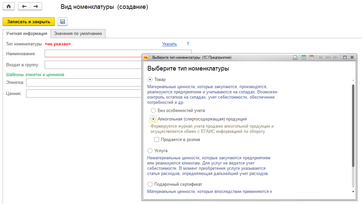
Task: Switch to Значения по умолчанию tab
Action: tap(78, 33)
